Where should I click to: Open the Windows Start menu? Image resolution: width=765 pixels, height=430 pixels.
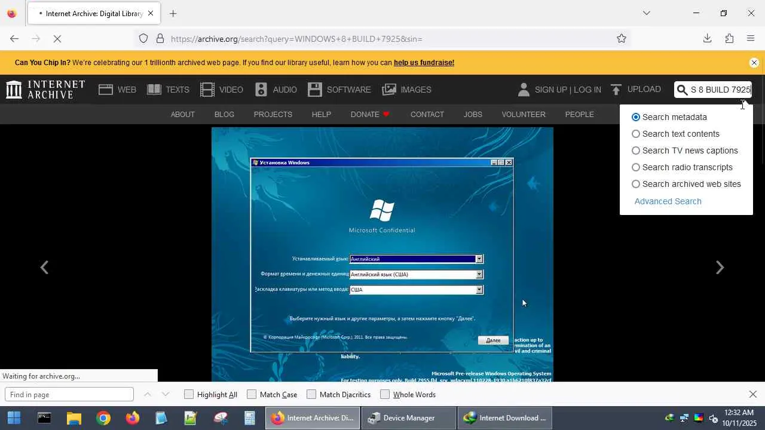point(14,418)
